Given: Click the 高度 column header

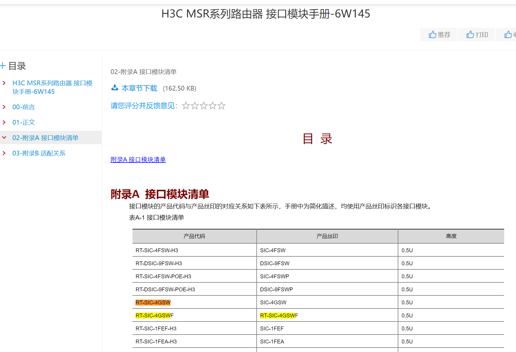Looking at the screenshot, I should click(x=451, y=236).
